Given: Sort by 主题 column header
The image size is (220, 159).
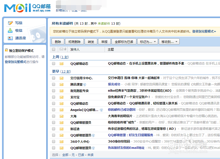Looking at the screenshot, I should point(111,49).
